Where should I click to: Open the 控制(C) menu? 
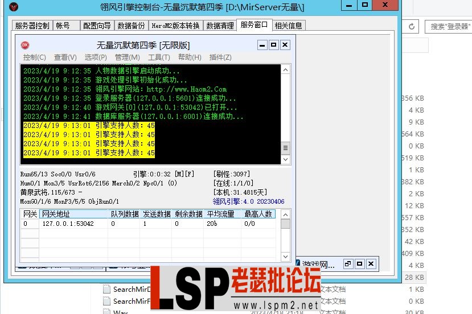click(34, 57)
